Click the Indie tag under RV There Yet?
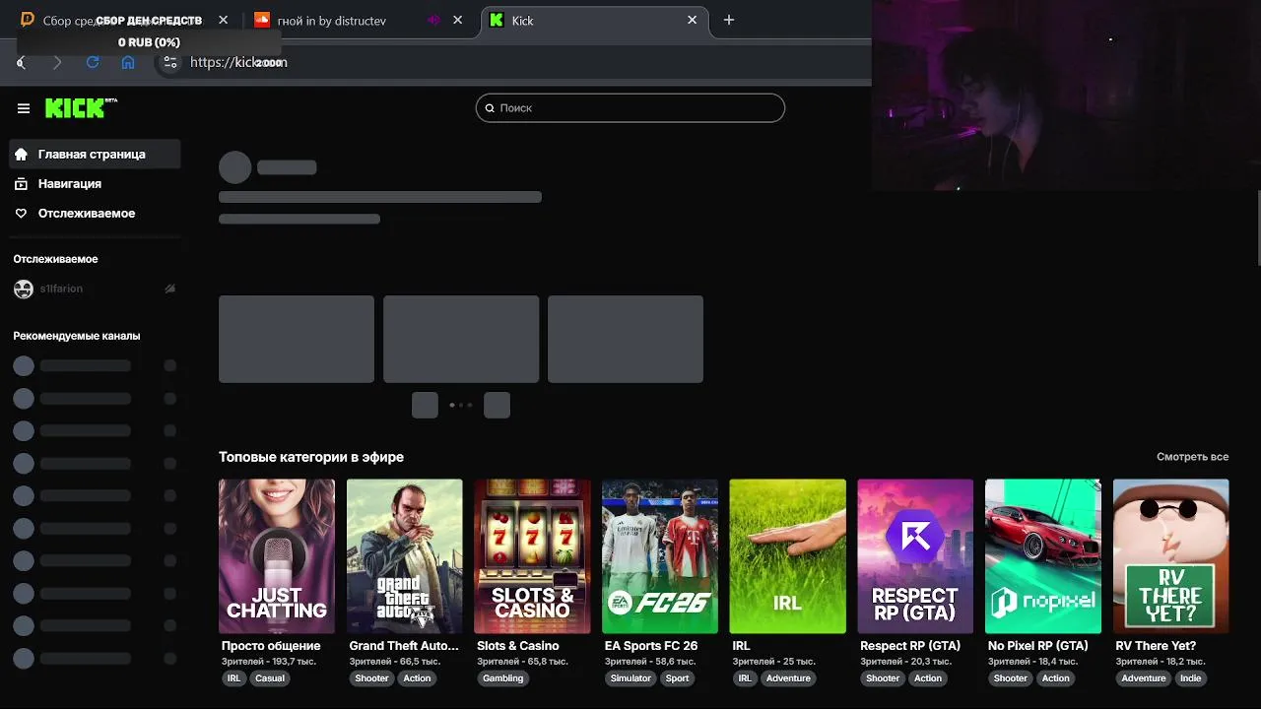The image size is (1261, 709). coord(1191,678)
